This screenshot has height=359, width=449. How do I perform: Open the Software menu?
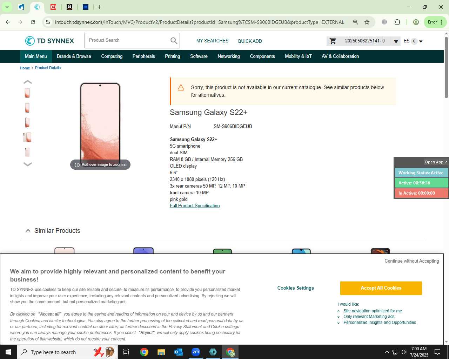click(x=199, y=56)
